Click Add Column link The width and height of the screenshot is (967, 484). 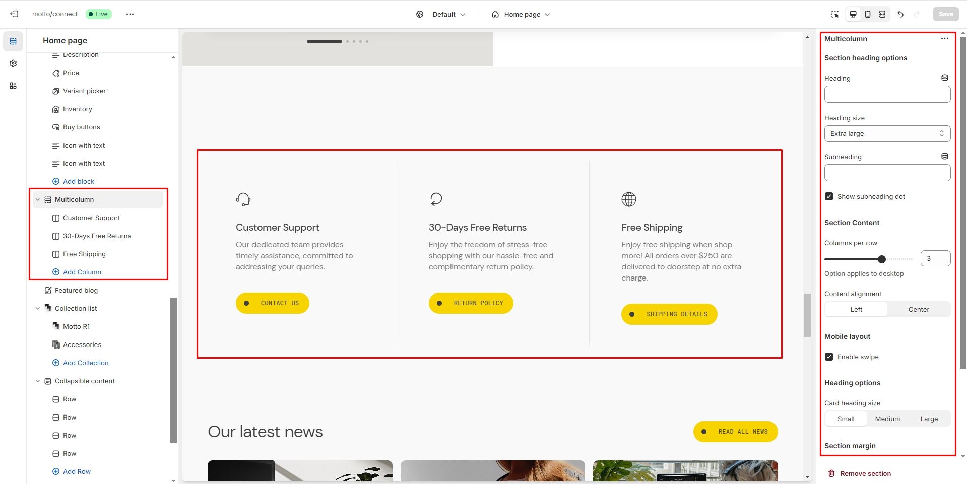(x=82, y=272)
